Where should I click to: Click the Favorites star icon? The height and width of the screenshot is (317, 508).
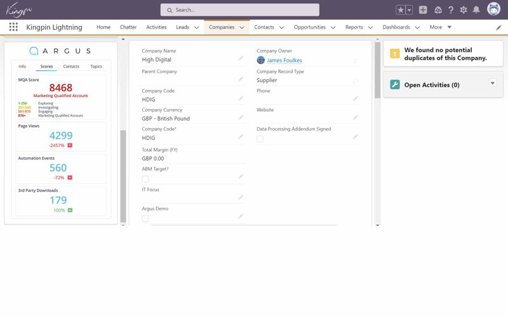click(401, 10)
